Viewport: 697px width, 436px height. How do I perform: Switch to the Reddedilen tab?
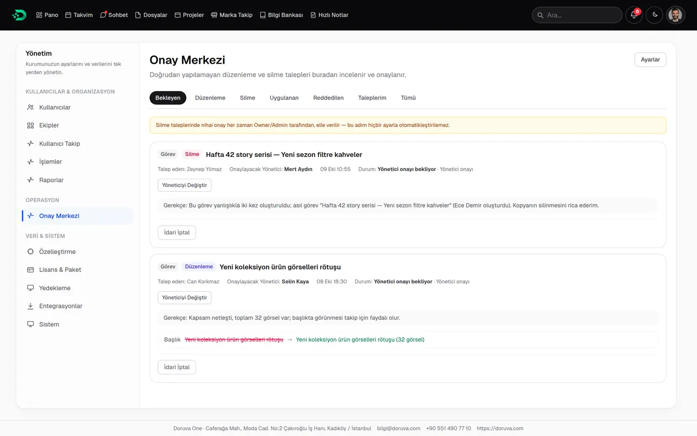(328, 98)
